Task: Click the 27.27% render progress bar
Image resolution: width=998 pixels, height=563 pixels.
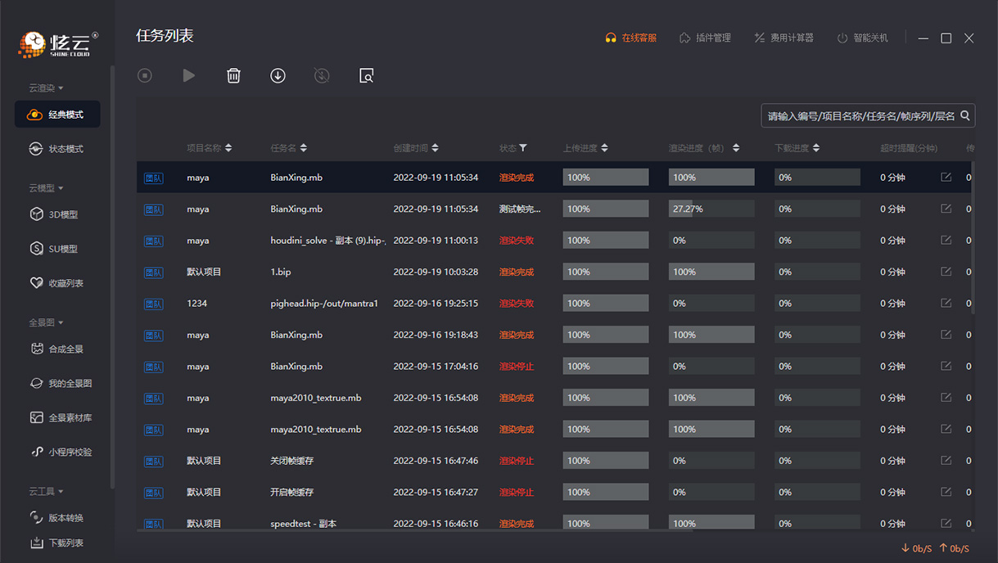Action: 711,209
